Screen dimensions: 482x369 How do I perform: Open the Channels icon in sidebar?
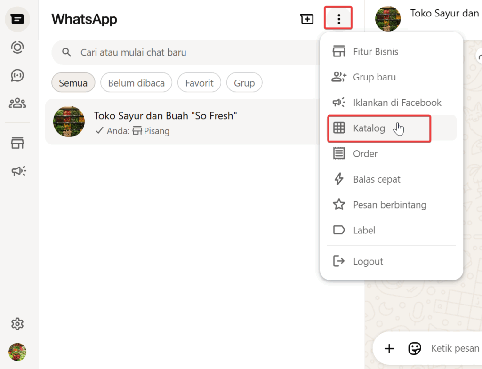click(17, 75)
